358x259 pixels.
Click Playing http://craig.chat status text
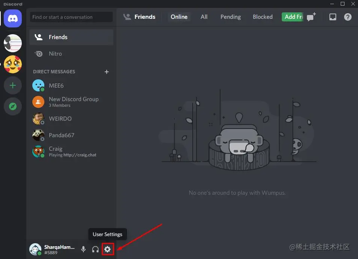point(73,155)
